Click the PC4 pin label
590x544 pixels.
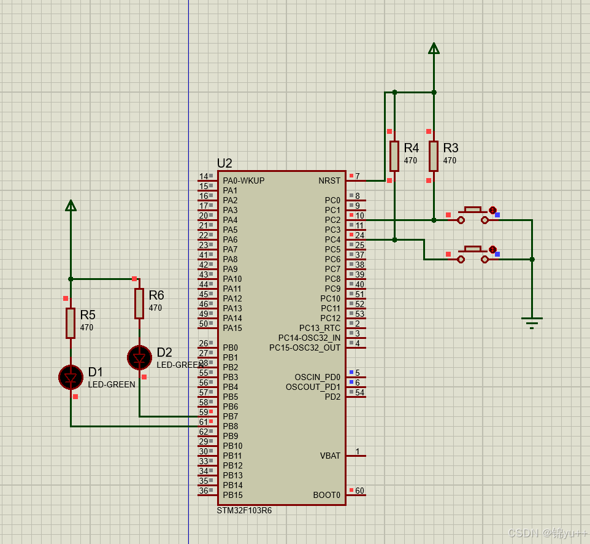332,239
